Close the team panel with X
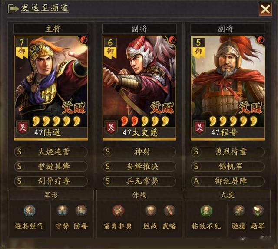 (x=265, y=9)
